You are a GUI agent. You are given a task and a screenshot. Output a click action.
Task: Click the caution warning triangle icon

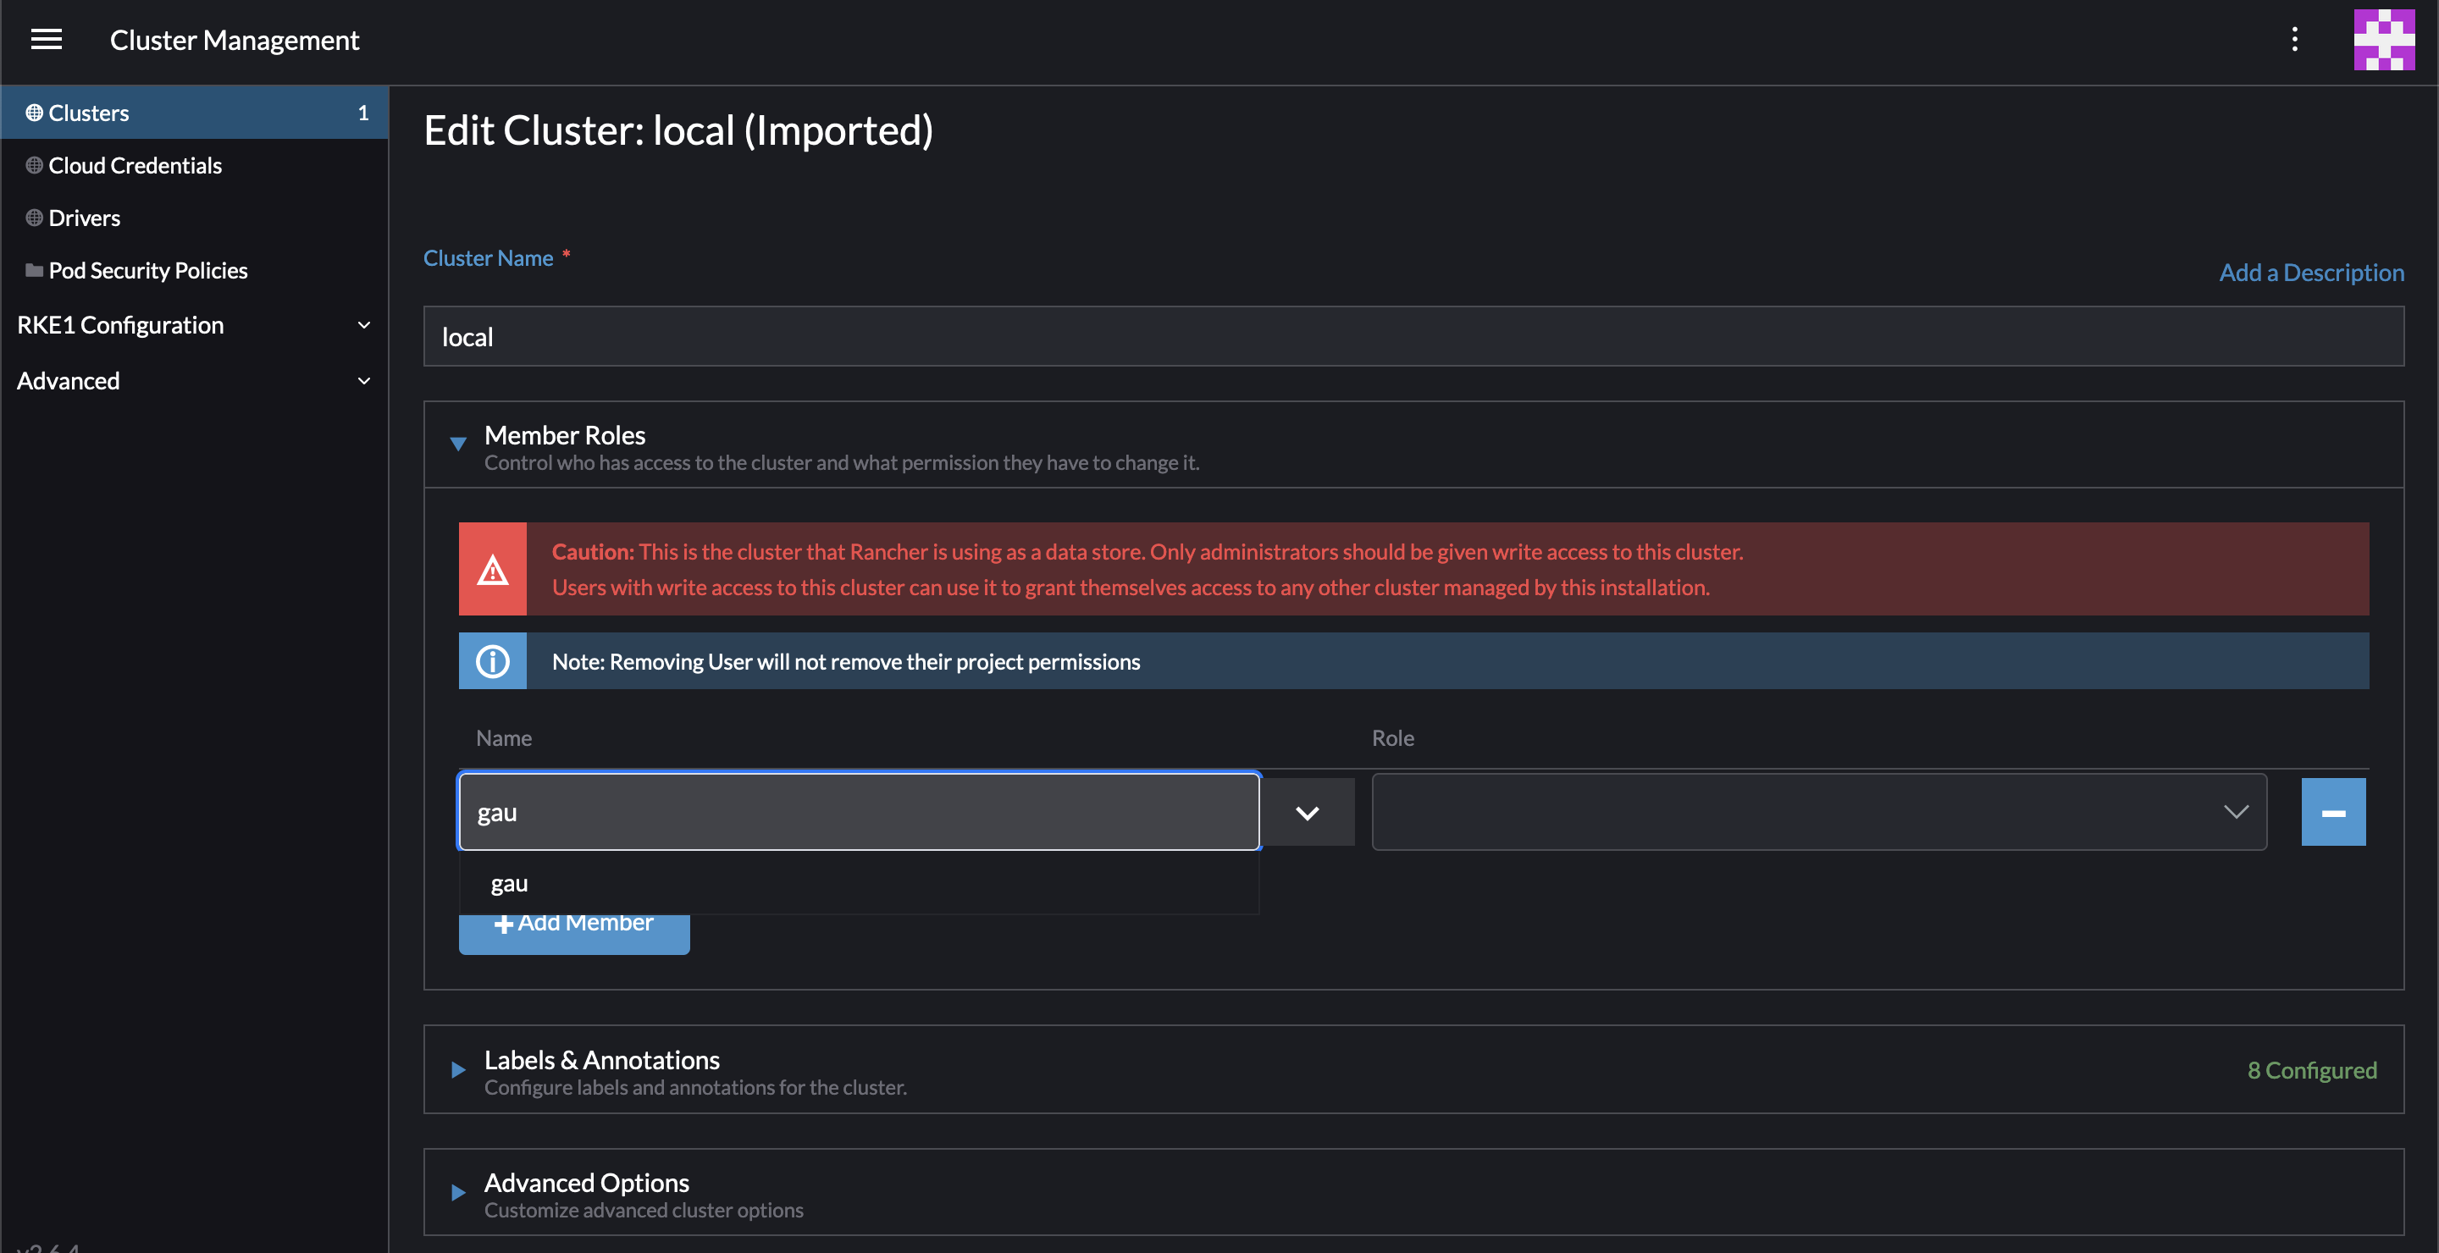coord(491,569)
